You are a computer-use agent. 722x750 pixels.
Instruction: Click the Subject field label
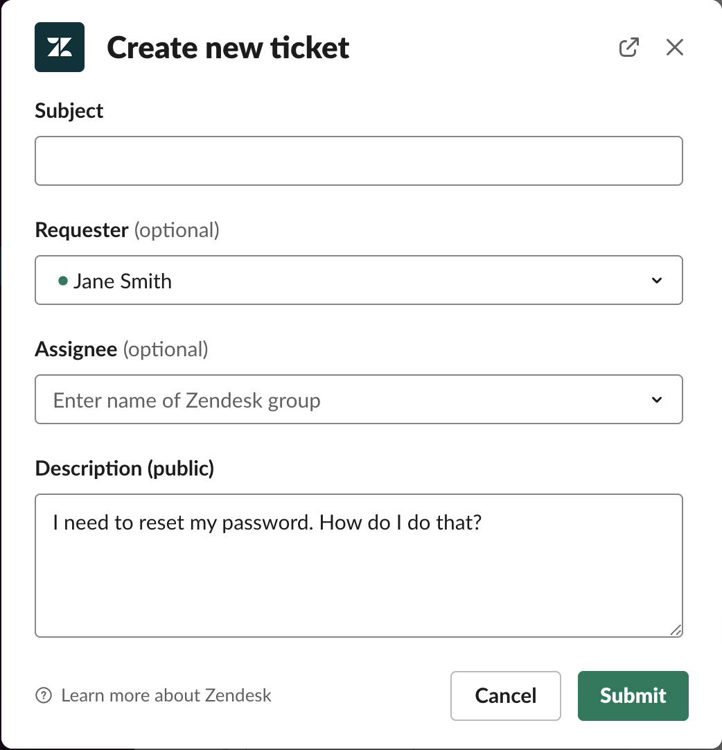[69, 111]
